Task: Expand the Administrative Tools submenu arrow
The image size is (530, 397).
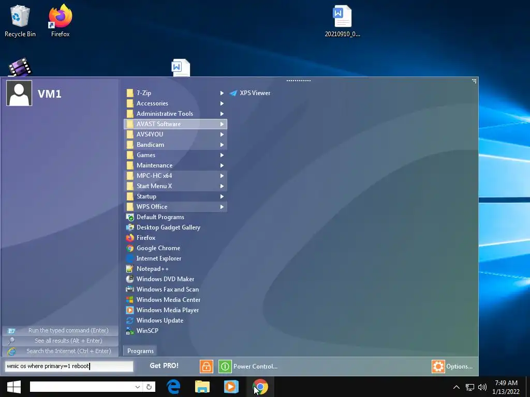Action: (x=222, y=114)
